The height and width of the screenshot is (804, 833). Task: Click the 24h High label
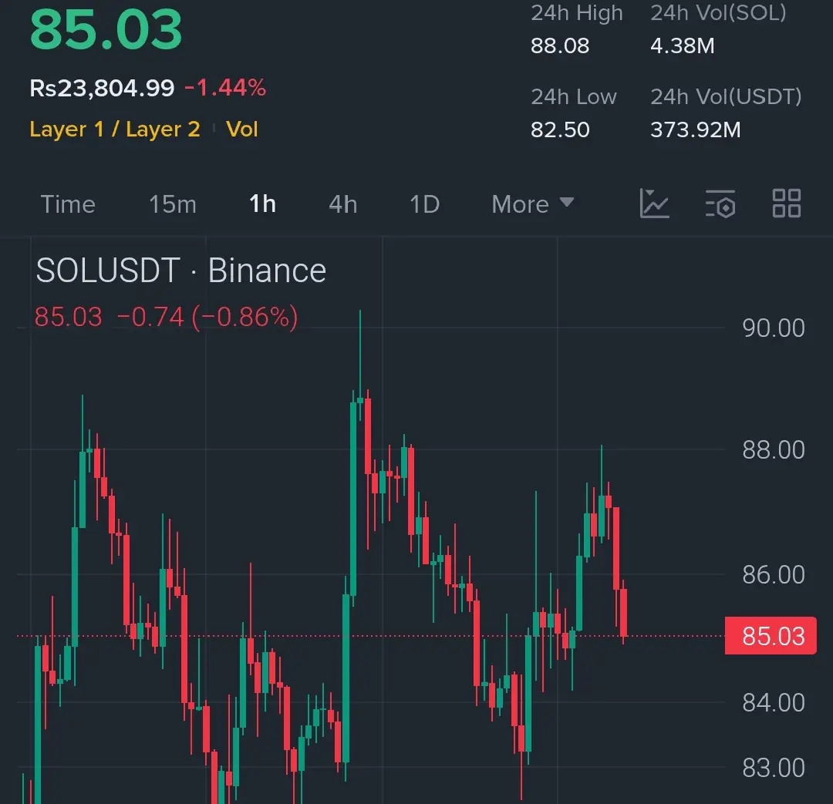576,13
